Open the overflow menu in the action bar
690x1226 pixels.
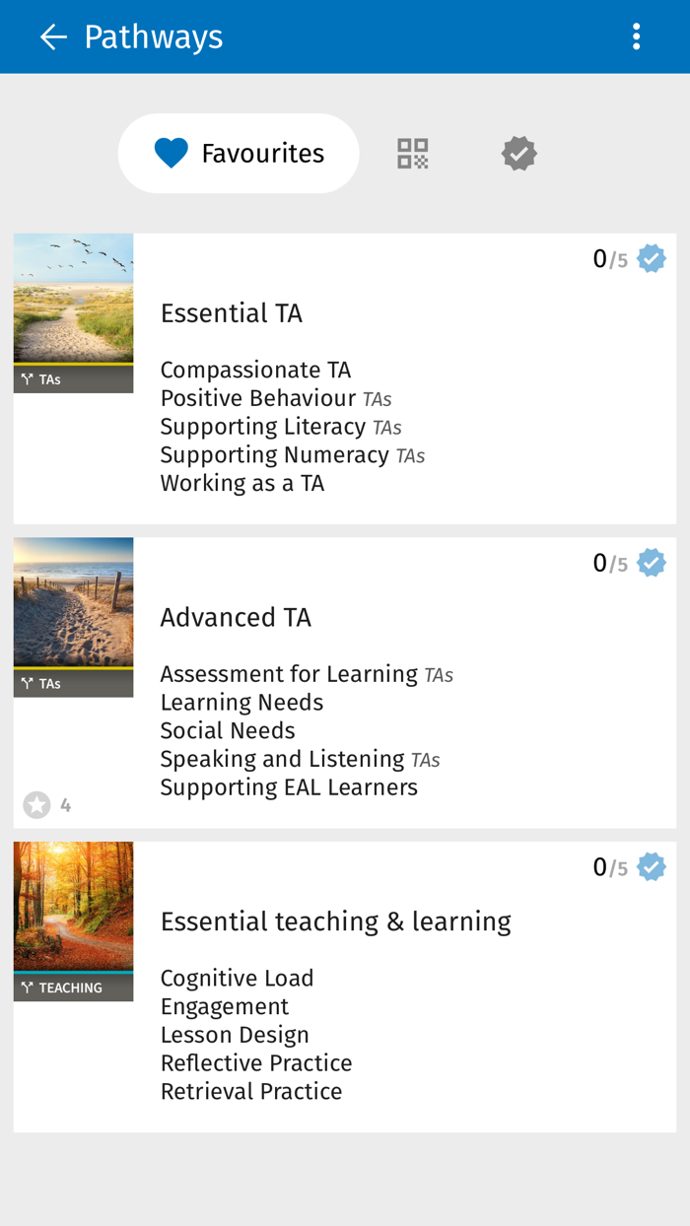pos(636,35)
